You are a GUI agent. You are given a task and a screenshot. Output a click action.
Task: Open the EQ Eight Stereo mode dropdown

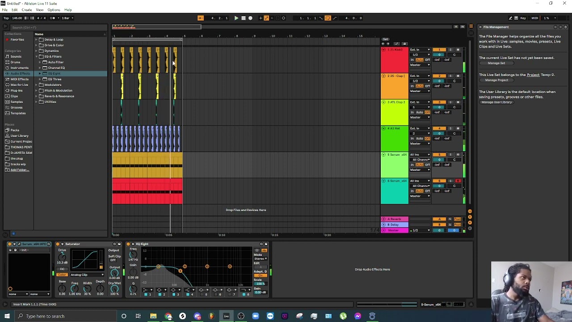[260, 259]
